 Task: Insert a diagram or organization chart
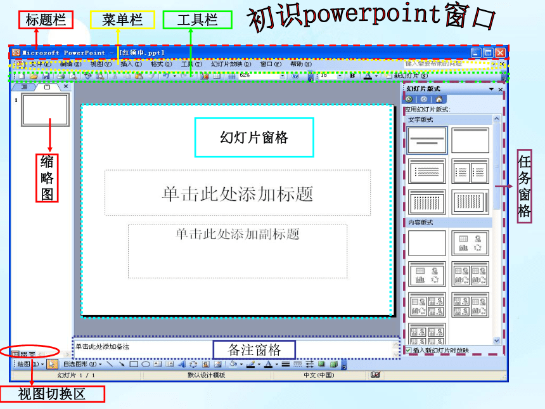tap(193, 364)
